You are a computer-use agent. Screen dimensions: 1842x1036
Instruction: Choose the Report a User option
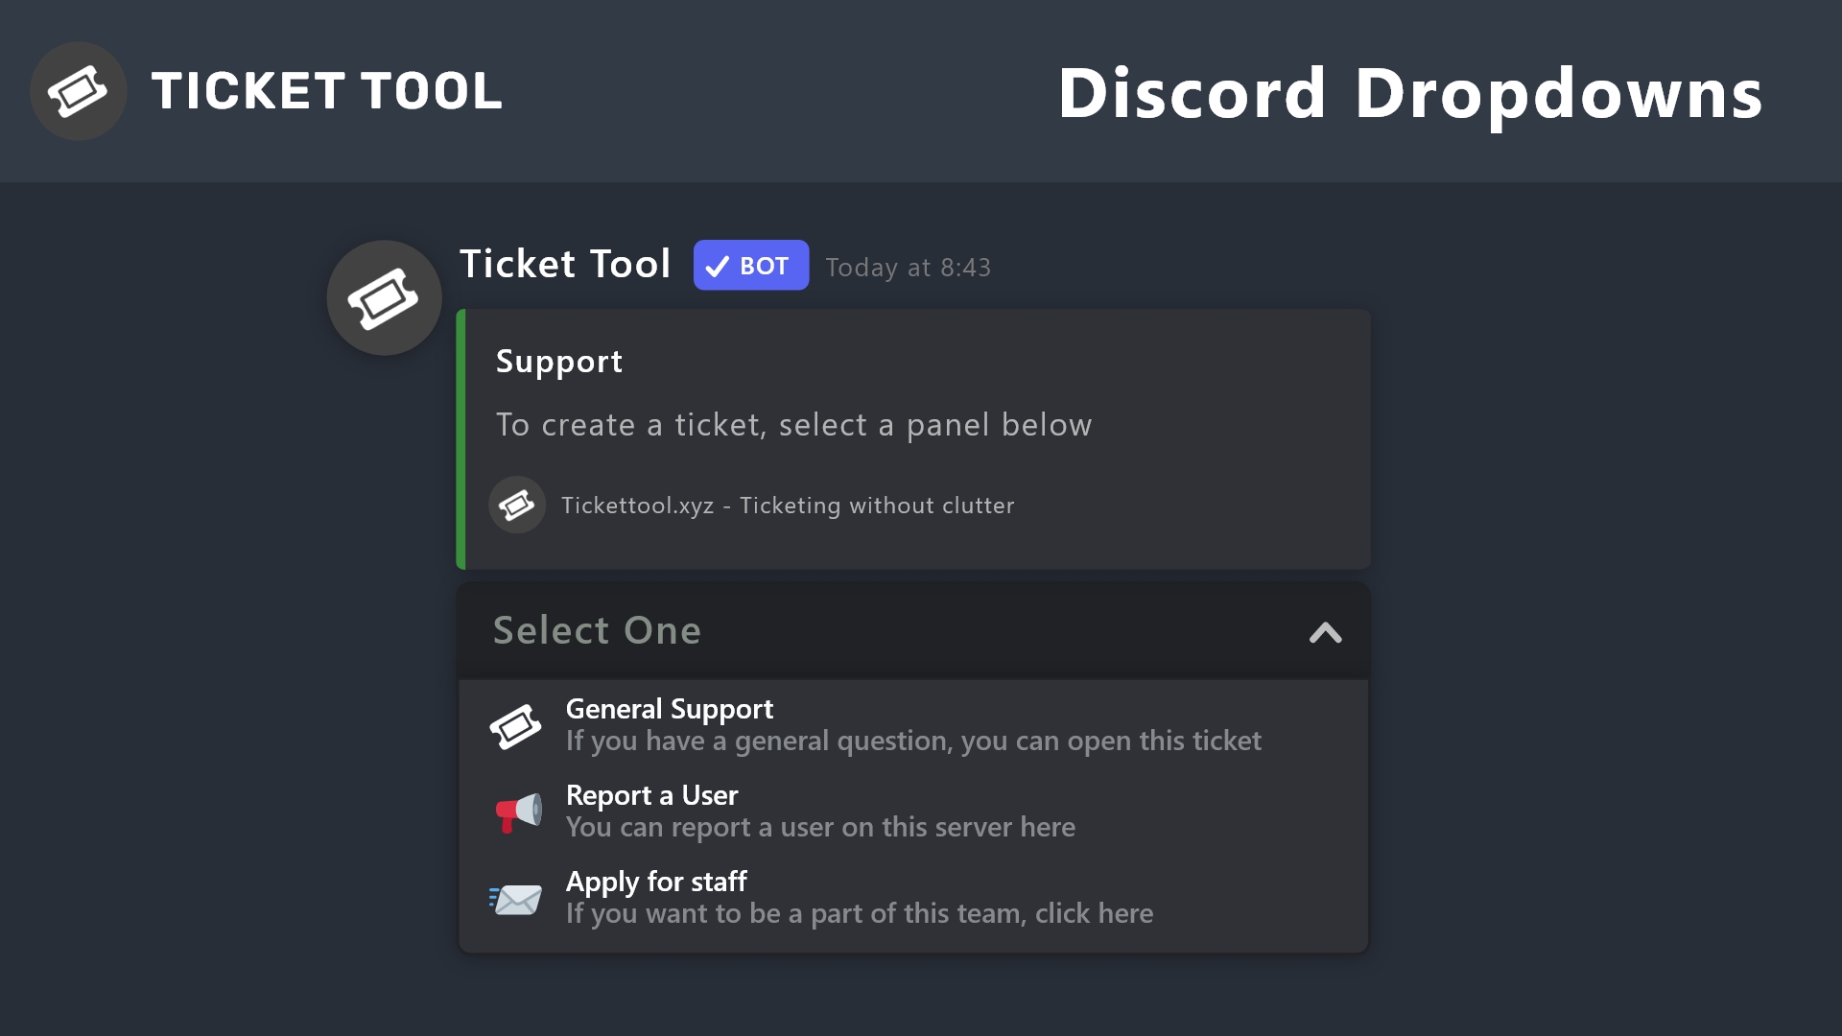tap(652, 795)
